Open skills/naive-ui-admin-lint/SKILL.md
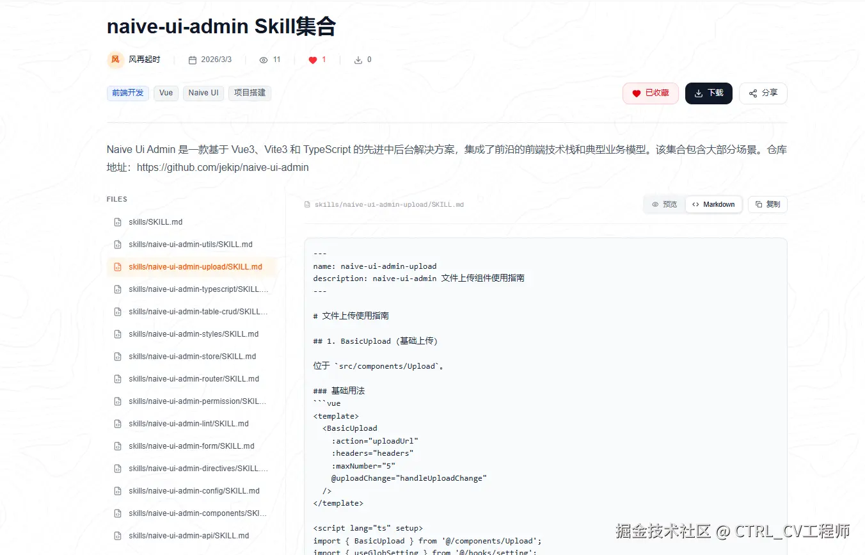 tap(191, 424)
